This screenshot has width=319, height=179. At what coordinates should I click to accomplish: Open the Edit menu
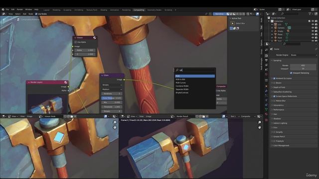click(13, 9)
